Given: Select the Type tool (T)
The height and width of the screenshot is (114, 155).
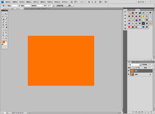Looking at the screenshot, I should pyautogui.click(x=6, y=33).
